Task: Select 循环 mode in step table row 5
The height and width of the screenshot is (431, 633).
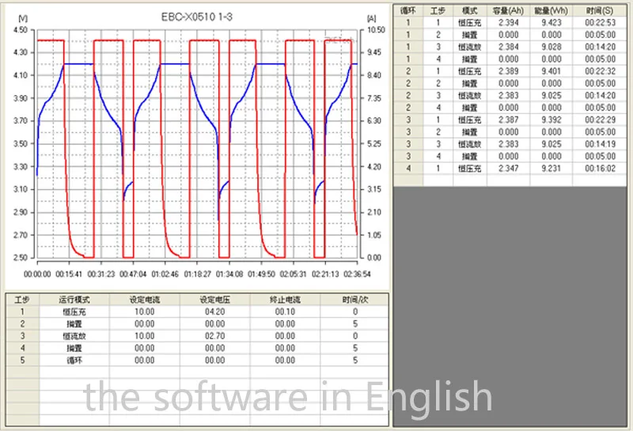Action: pos(74,360)
